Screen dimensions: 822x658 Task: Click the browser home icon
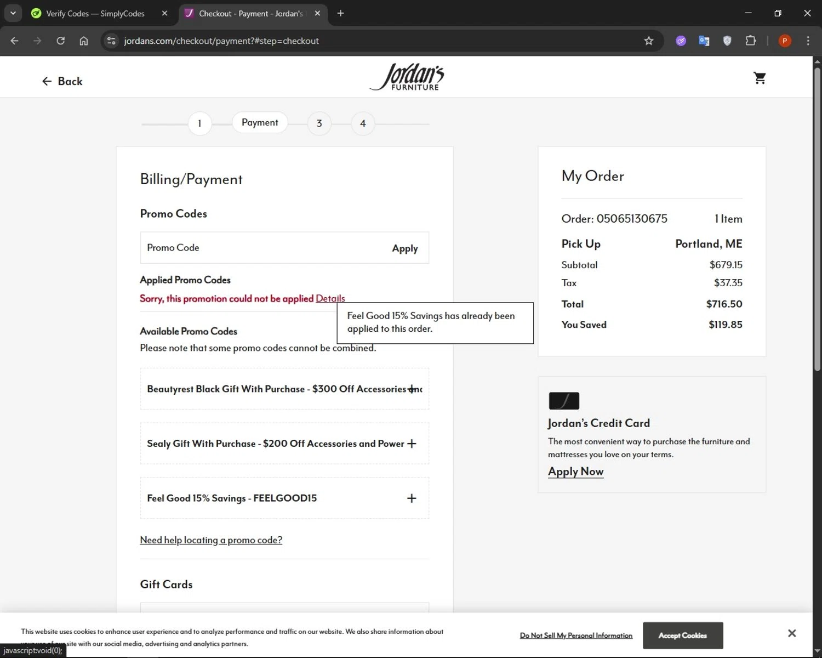click(83, 41)
